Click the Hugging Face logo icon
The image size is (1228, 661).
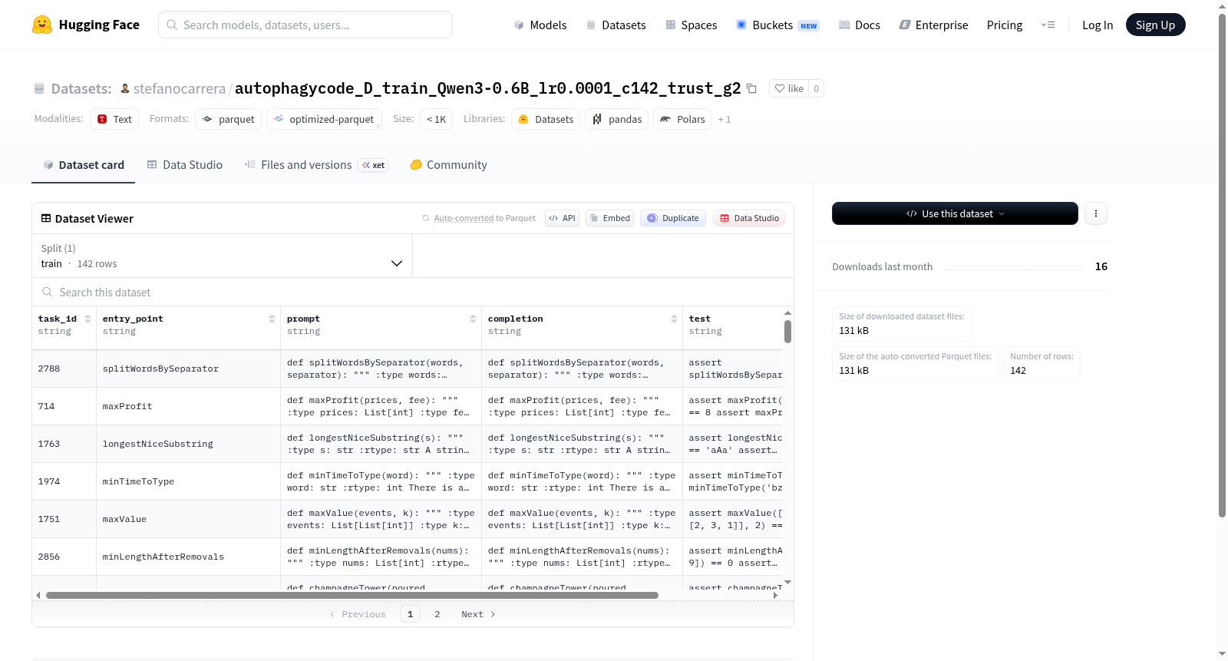(x=42, y=25)
